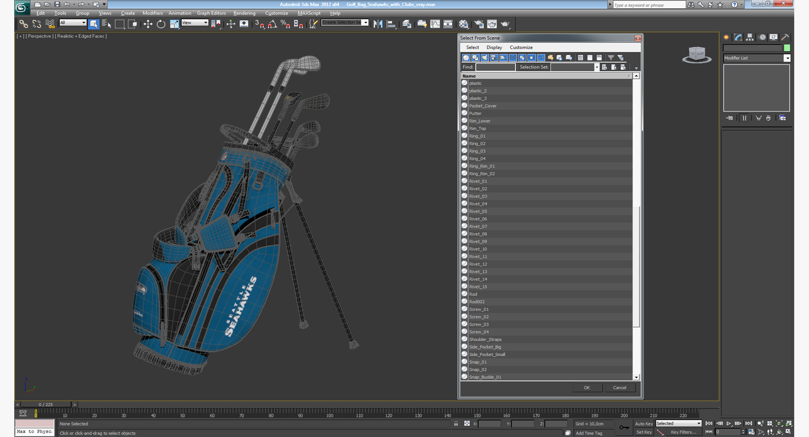
Task: Toggle Display Lights filter in dialog
Action: (x=485, y=57)
